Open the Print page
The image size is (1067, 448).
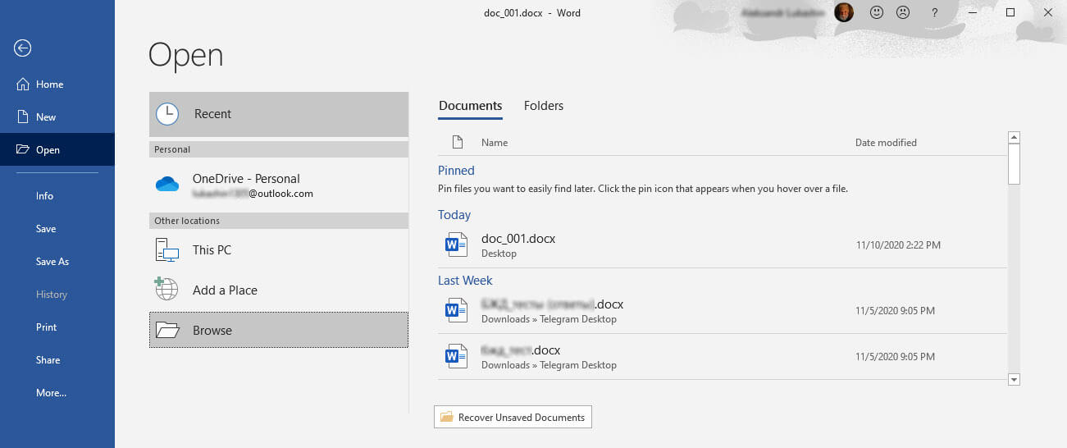coord(47,327)
